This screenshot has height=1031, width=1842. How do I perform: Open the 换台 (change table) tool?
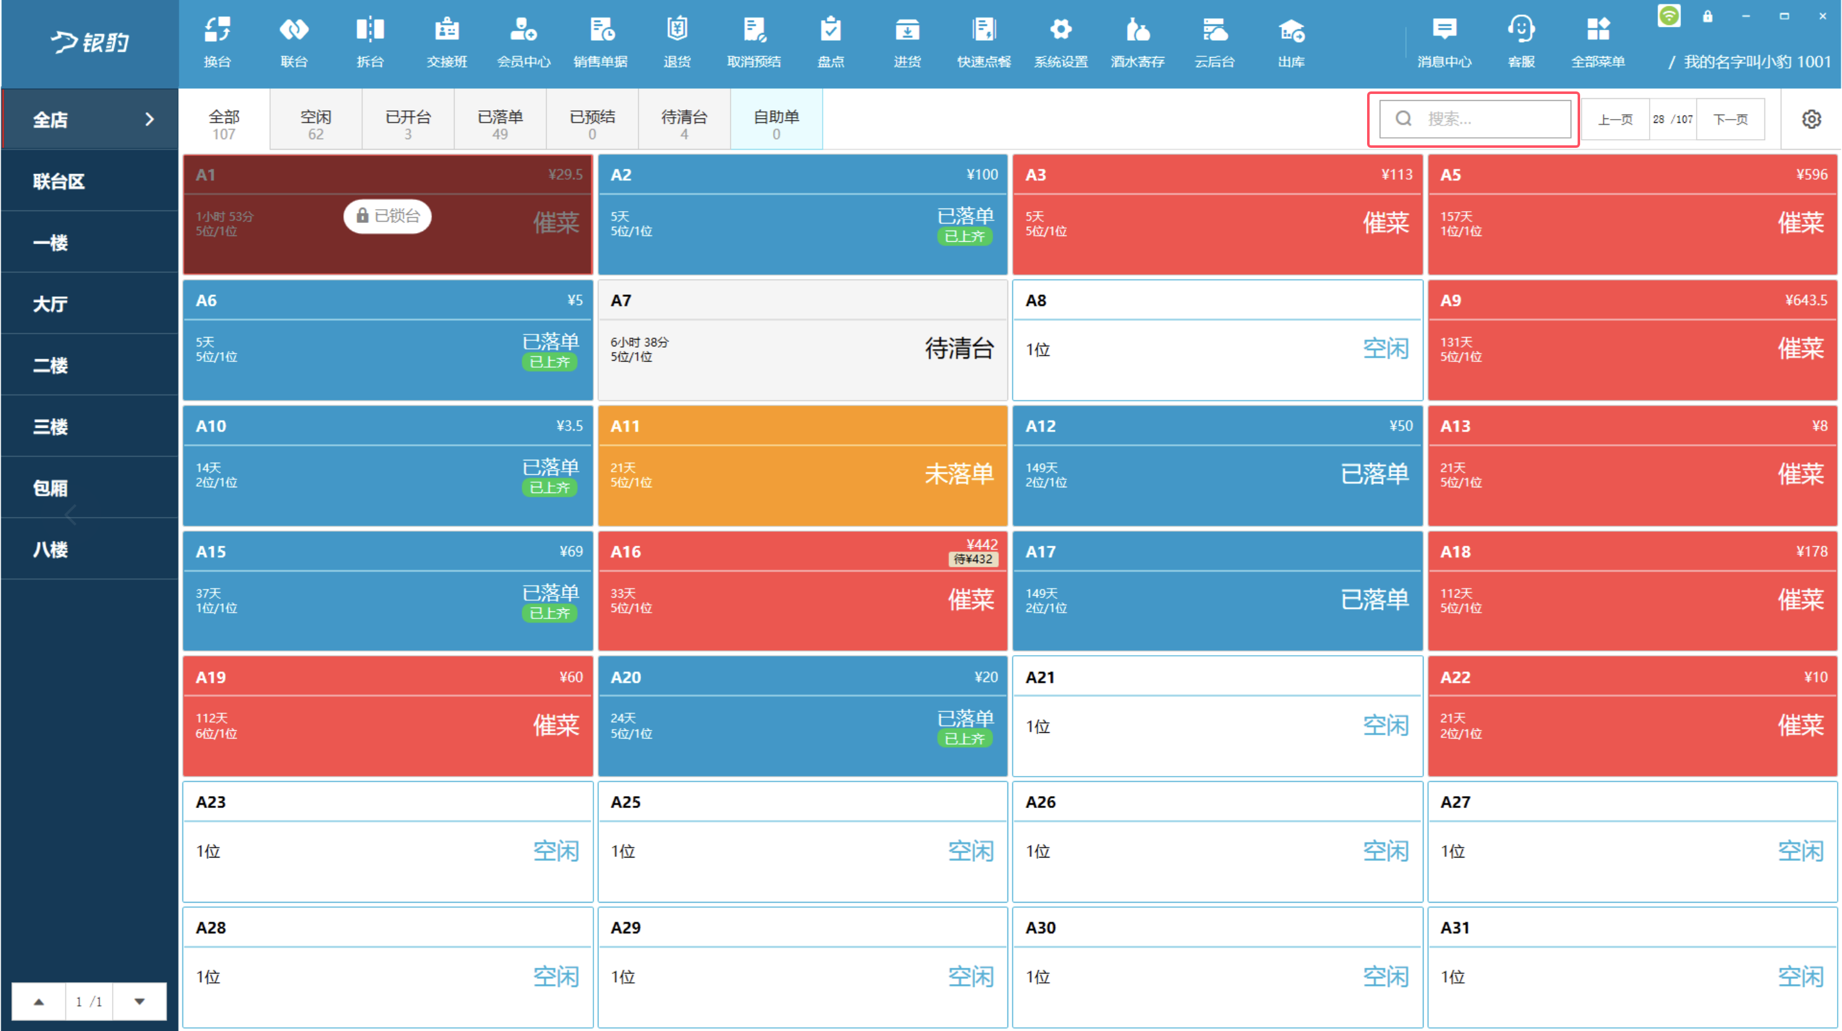click(217, 43)
